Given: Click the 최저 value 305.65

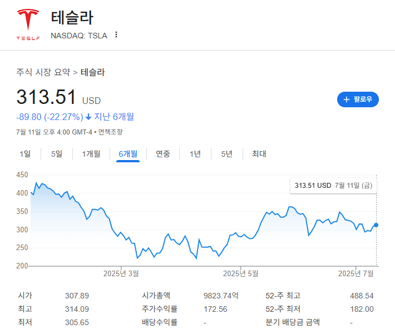Looking at the screenshot, I should coord(77,322).
